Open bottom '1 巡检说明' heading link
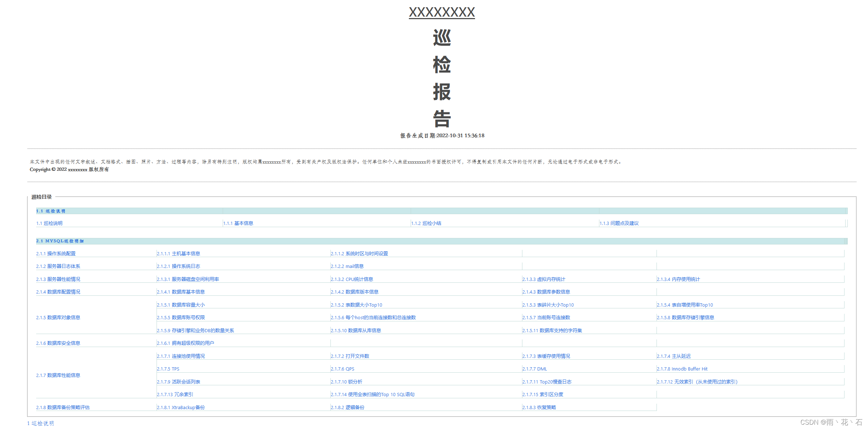 tap(40, 423)
